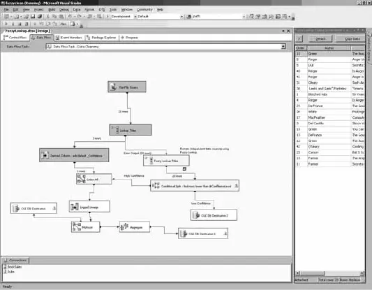Click the Save All toolbar icon
372x290 pixels.
click(40, 16)
